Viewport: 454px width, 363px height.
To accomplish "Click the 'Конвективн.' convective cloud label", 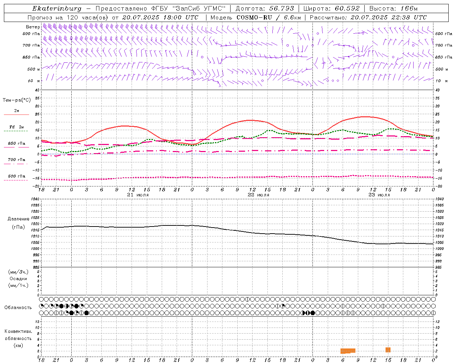I will coord(18,331).
